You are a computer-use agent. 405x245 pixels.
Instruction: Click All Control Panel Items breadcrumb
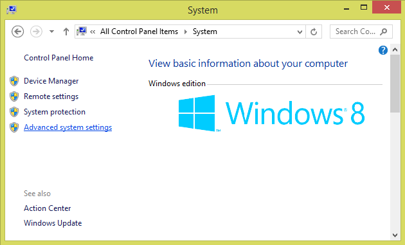tap(139, 32)
